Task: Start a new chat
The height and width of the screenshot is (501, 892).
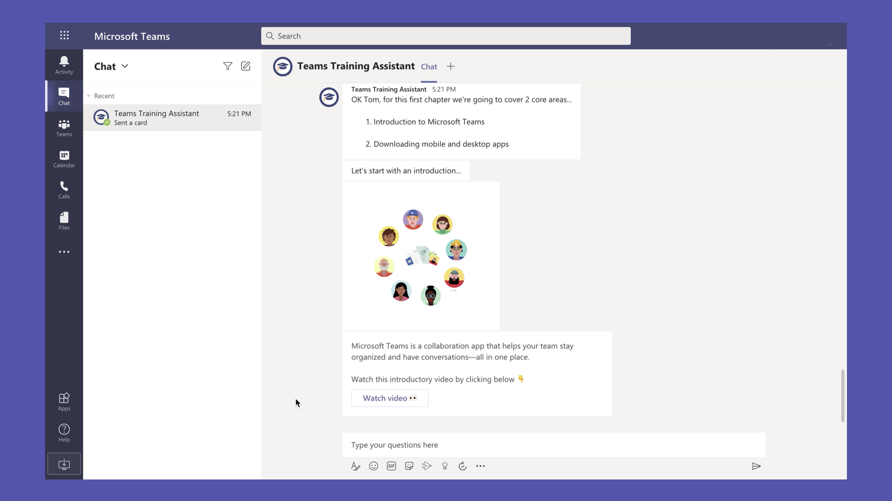Action: (x=246, y=66)
